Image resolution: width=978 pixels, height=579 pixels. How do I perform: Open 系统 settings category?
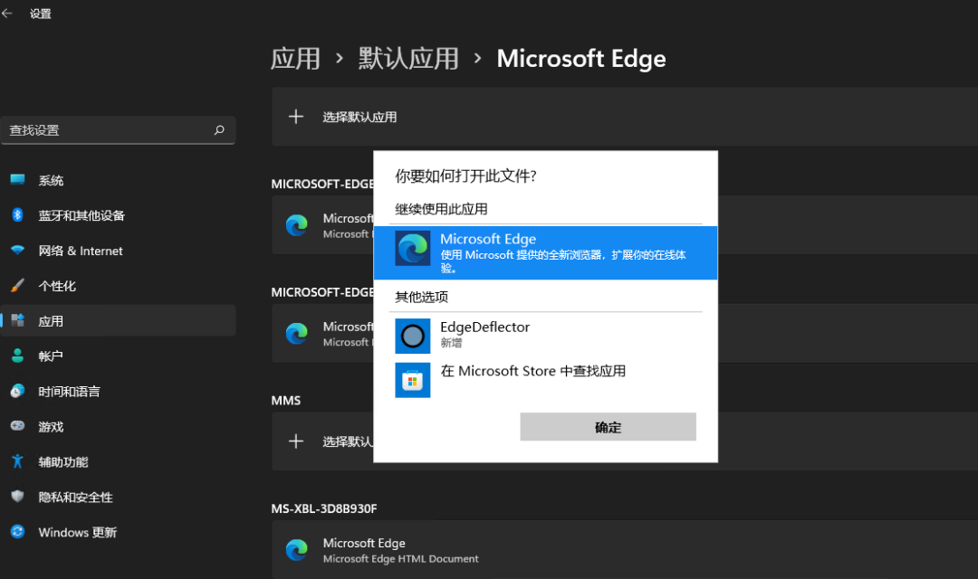[x=118, y=180]
